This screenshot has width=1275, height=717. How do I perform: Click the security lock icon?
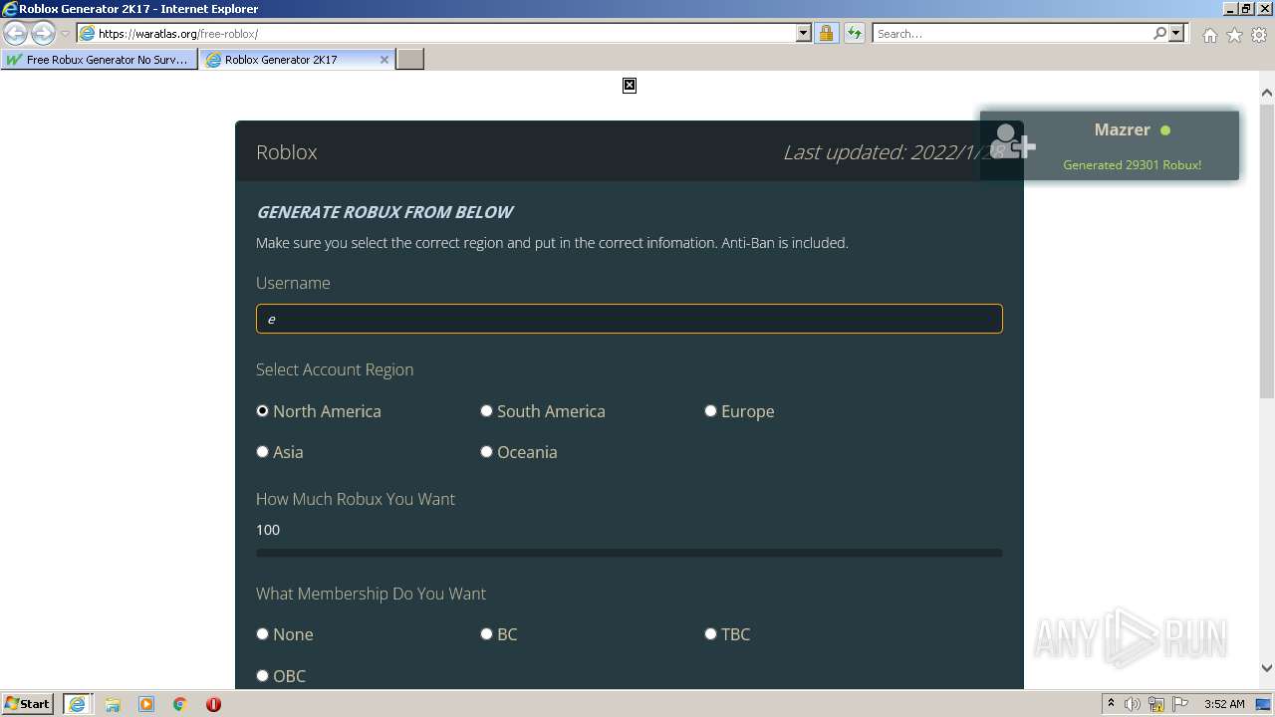coord(826,34)
